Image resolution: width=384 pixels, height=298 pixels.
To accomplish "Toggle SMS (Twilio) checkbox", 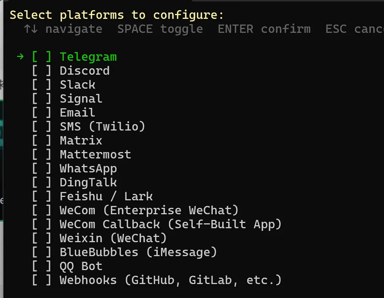I will tap(42, 127).
